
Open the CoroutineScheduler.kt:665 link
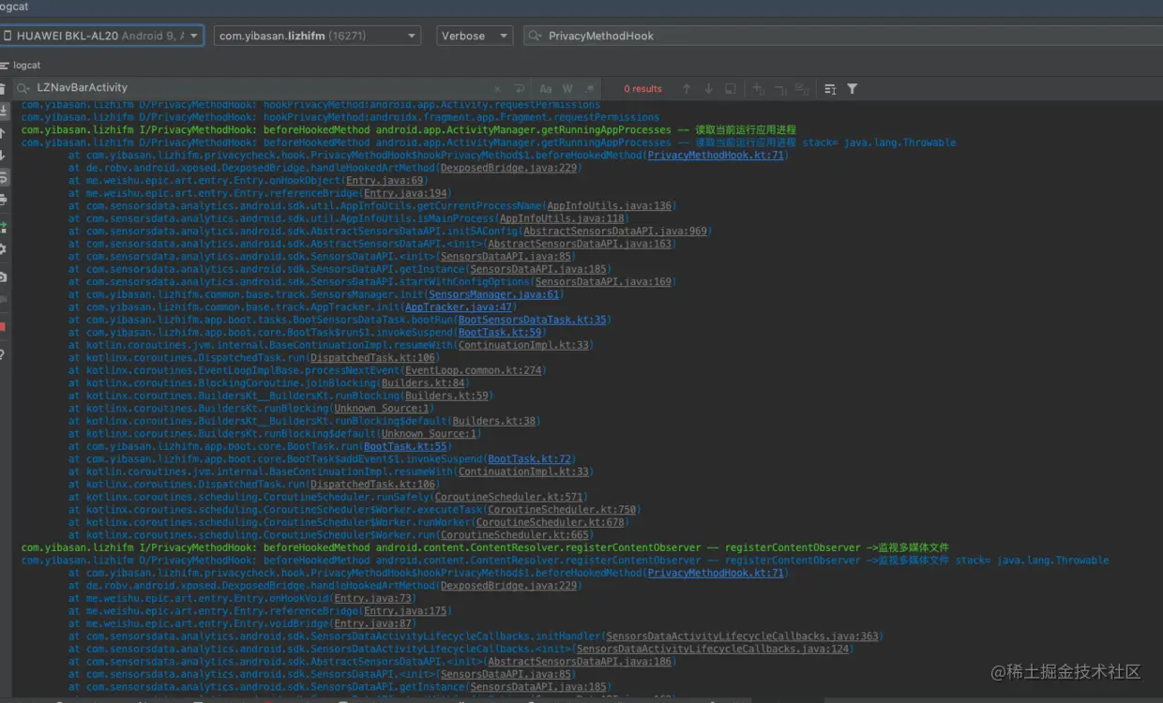pos(515,535)
